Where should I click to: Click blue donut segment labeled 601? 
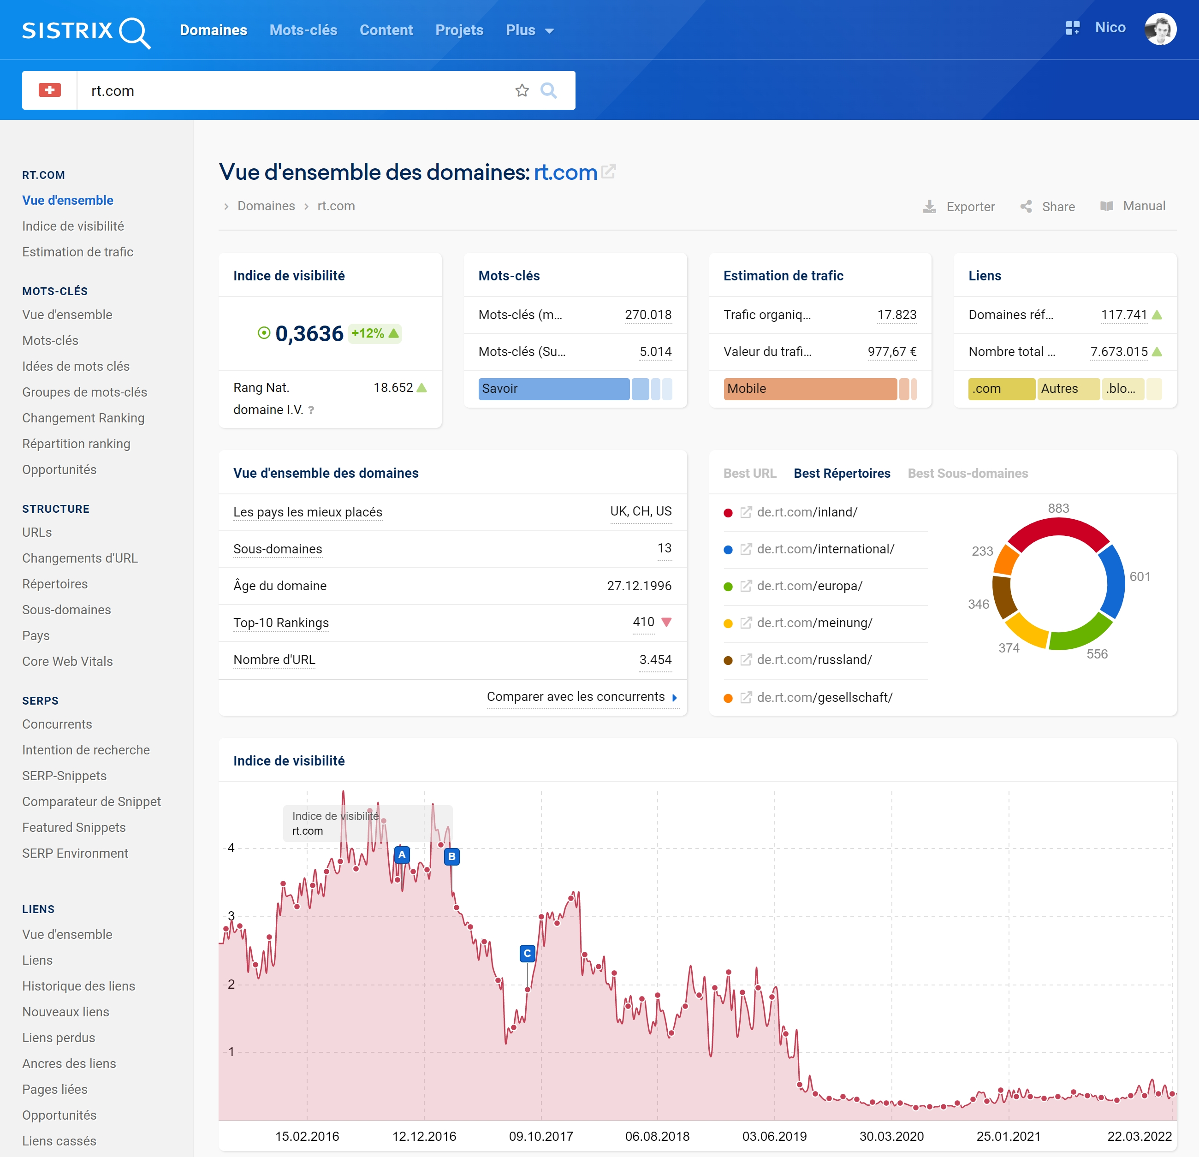point(1115,581)
